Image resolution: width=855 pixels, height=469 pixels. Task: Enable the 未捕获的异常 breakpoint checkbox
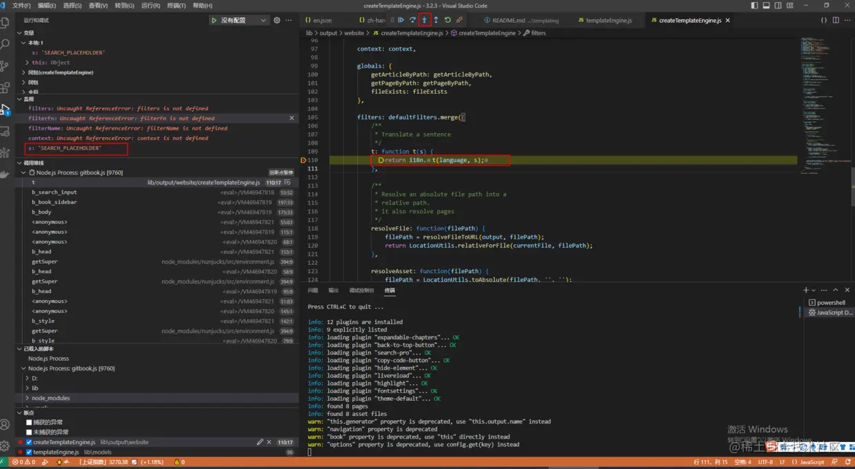coord(29,432)
